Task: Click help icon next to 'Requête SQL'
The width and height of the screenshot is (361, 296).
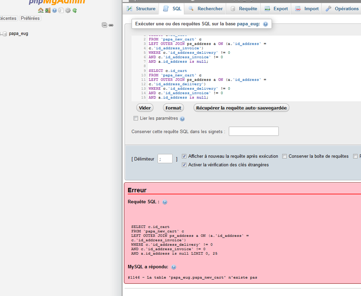Action: point(165,202)
